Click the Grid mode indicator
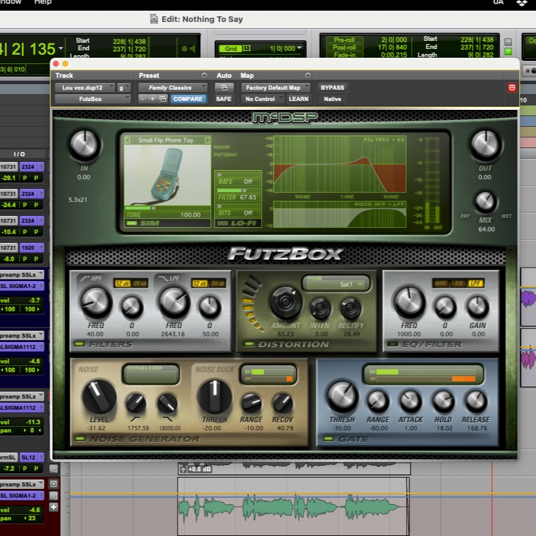536x536 pixels. coord(231,48)
